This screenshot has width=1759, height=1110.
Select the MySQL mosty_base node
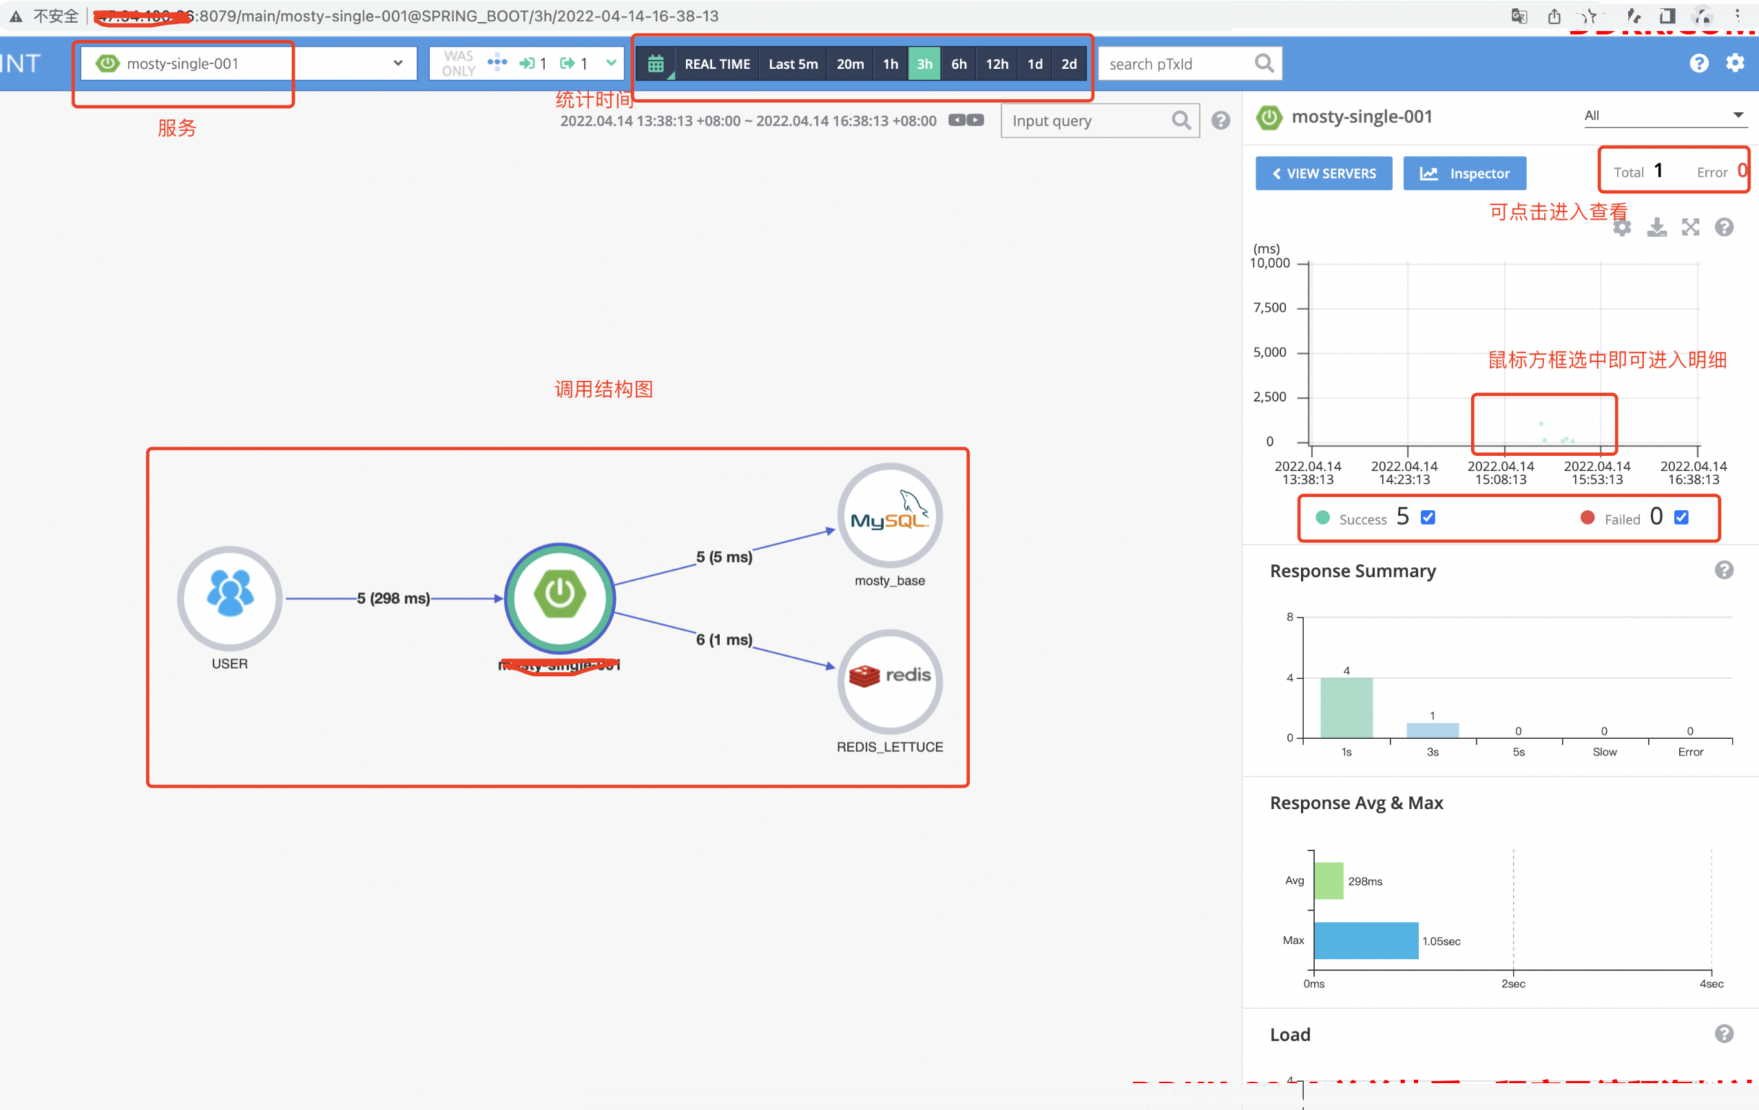point(890,516)
